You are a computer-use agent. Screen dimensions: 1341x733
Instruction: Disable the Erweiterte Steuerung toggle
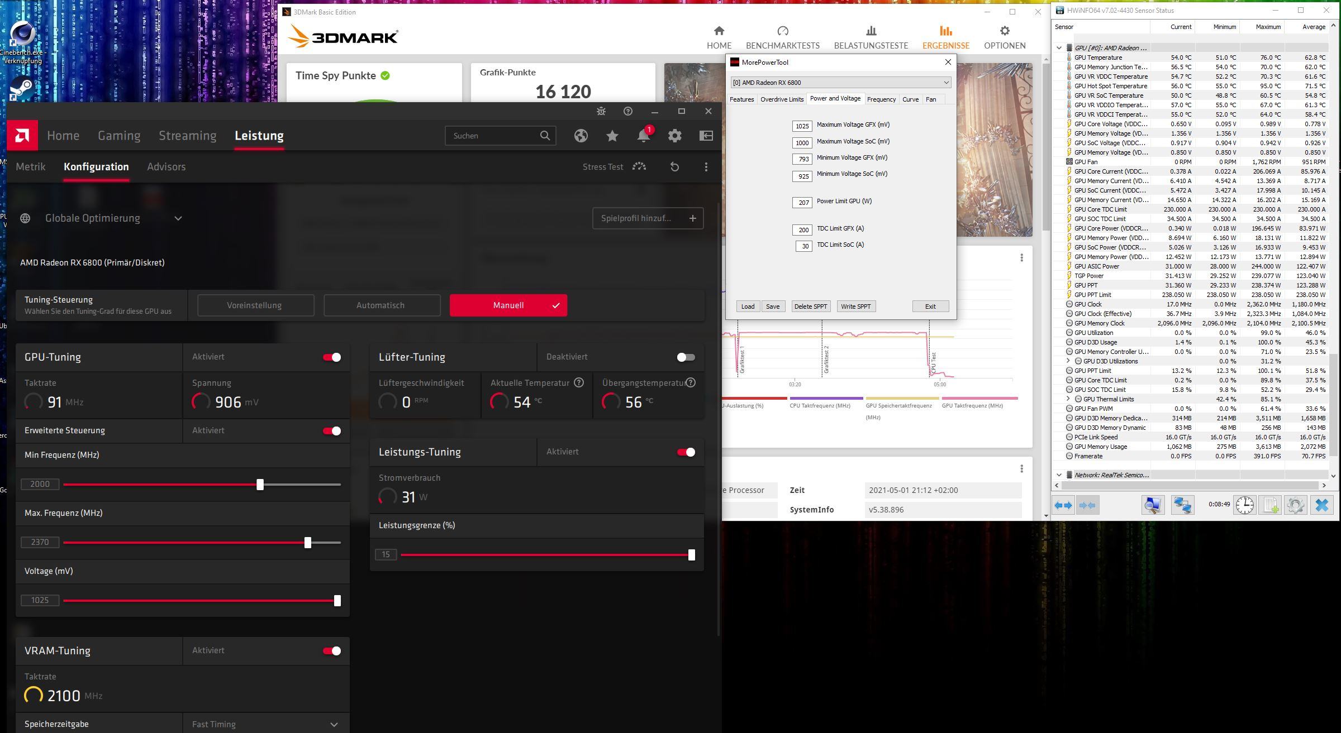[x=332, y=431]
